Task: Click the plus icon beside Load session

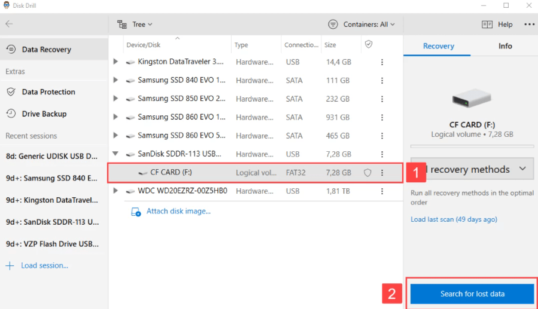Action: [x=10, y=266]
